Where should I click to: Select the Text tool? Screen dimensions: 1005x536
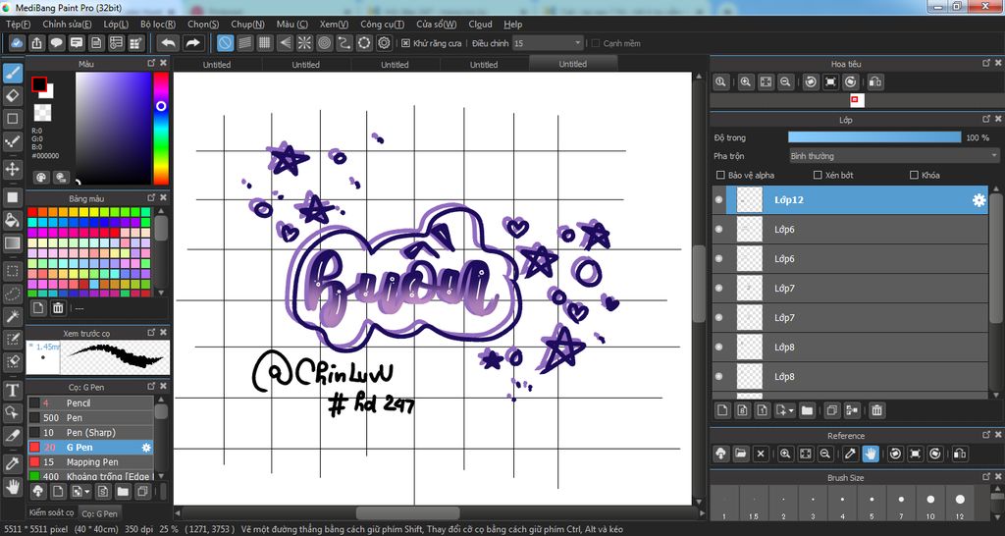tap(12, 390)
